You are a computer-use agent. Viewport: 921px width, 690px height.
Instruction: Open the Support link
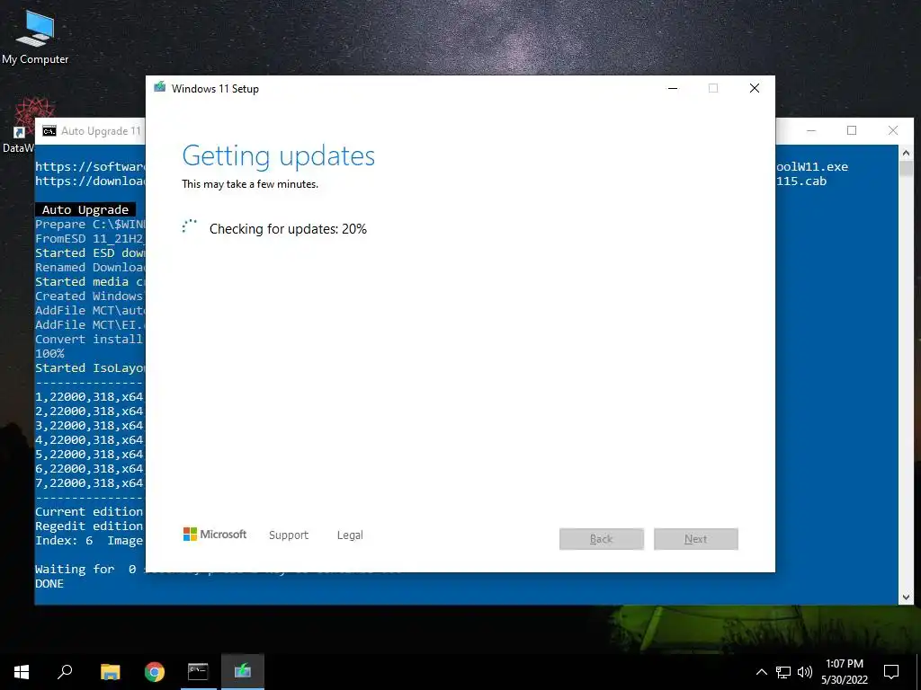(x=289, y=535)
